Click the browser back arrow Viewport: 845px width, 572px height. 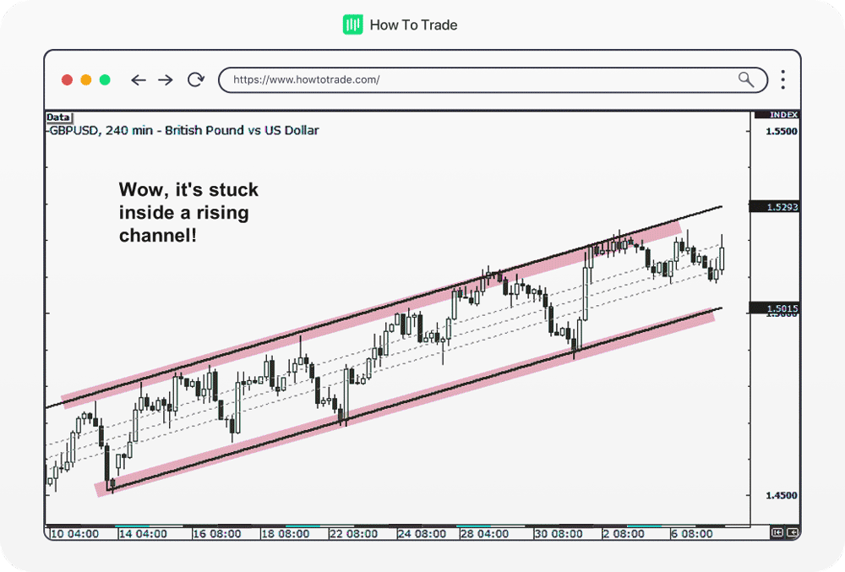coord(138,80)
